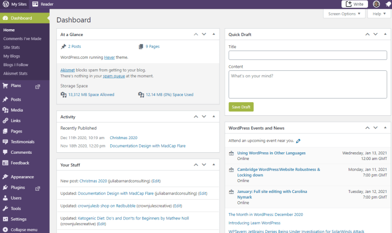Image resolution: width=392 pixels, height=233 pixels.
Task: Open Christmas 2020 post under Recently Published
Action: tap(123, 138)
